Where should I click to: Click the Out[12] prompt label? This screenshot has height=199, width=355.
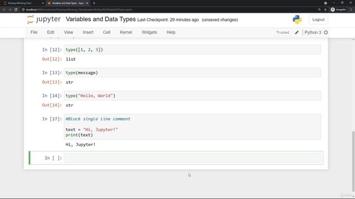(x=52, y=59)
